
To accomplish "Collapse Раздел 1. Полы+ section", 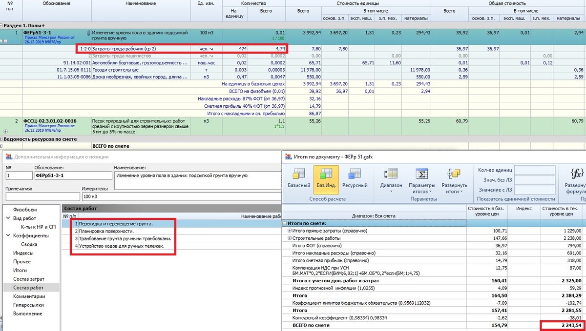I will [1, 25].
